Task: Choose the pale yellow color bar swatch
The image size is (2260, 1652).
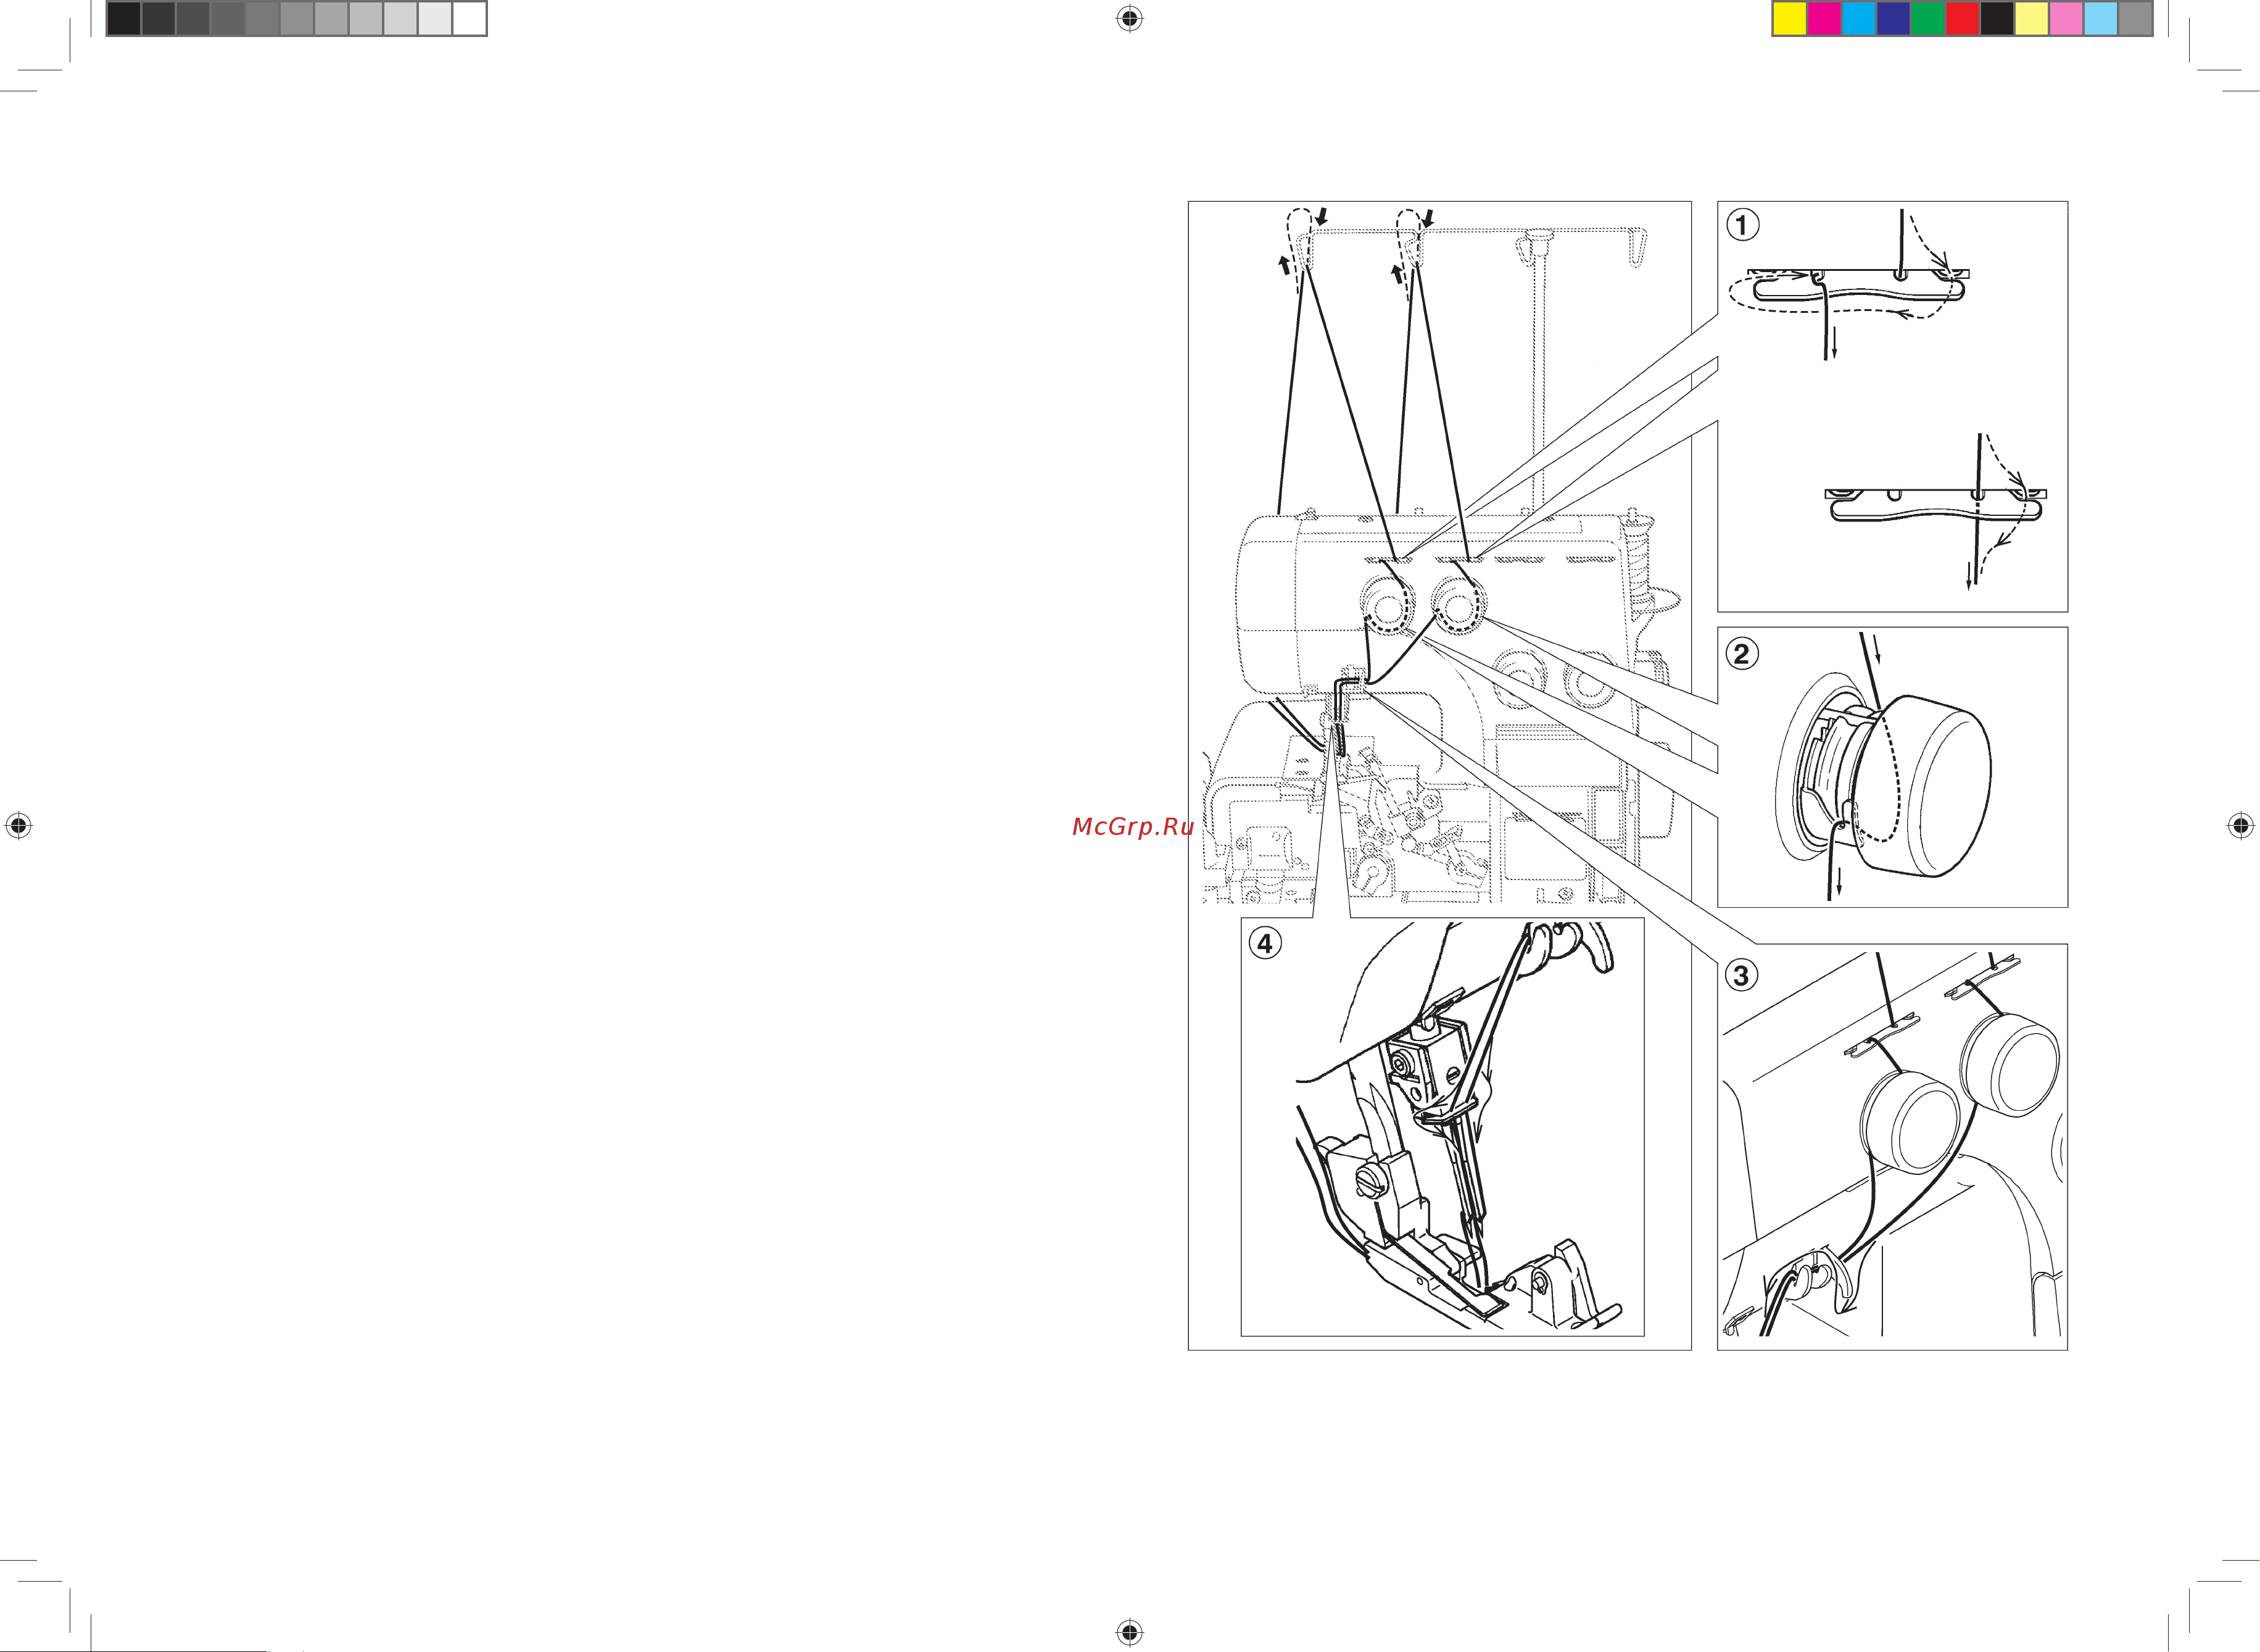Action: pos(2031,19)
